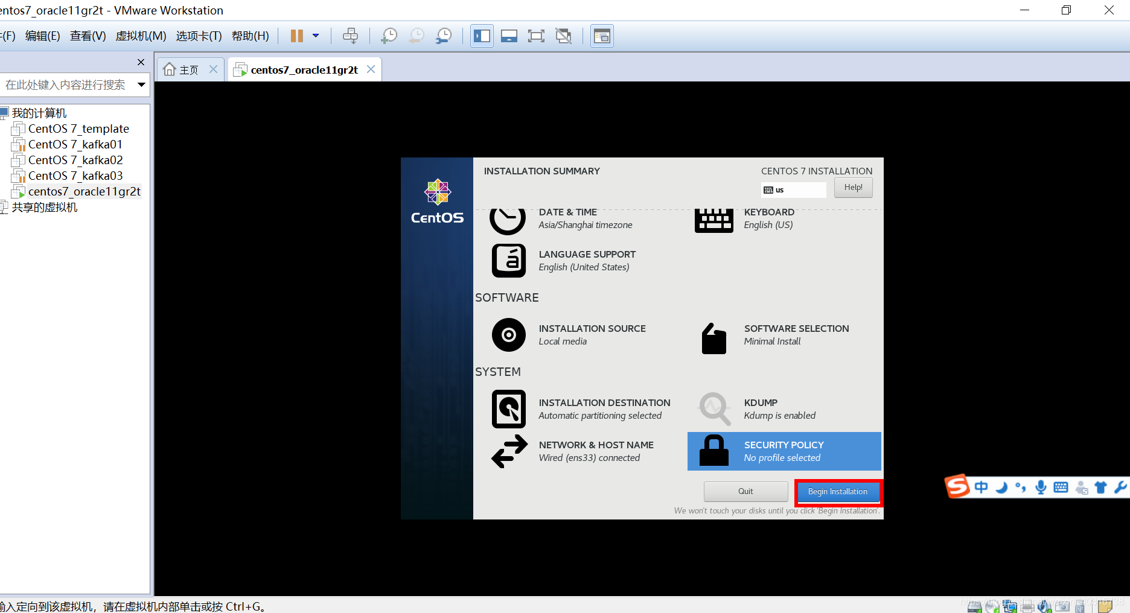Open Sogou account login icon

tap(1082, 488)
